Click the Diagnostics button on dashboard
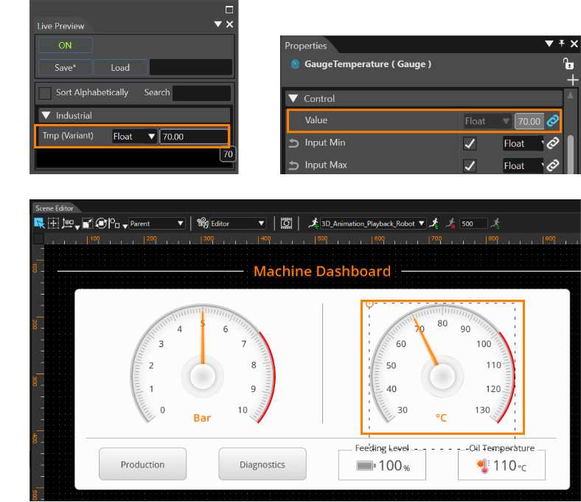The image size is (581, 502). pyautogui.click(x=262, y=464)
